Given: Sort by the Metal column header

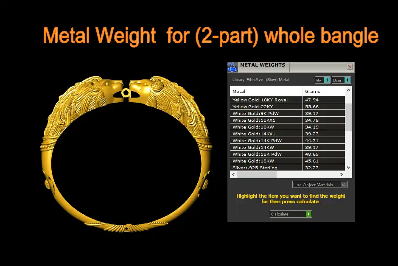Looking at the screenshot, I should tap(266, 91).
